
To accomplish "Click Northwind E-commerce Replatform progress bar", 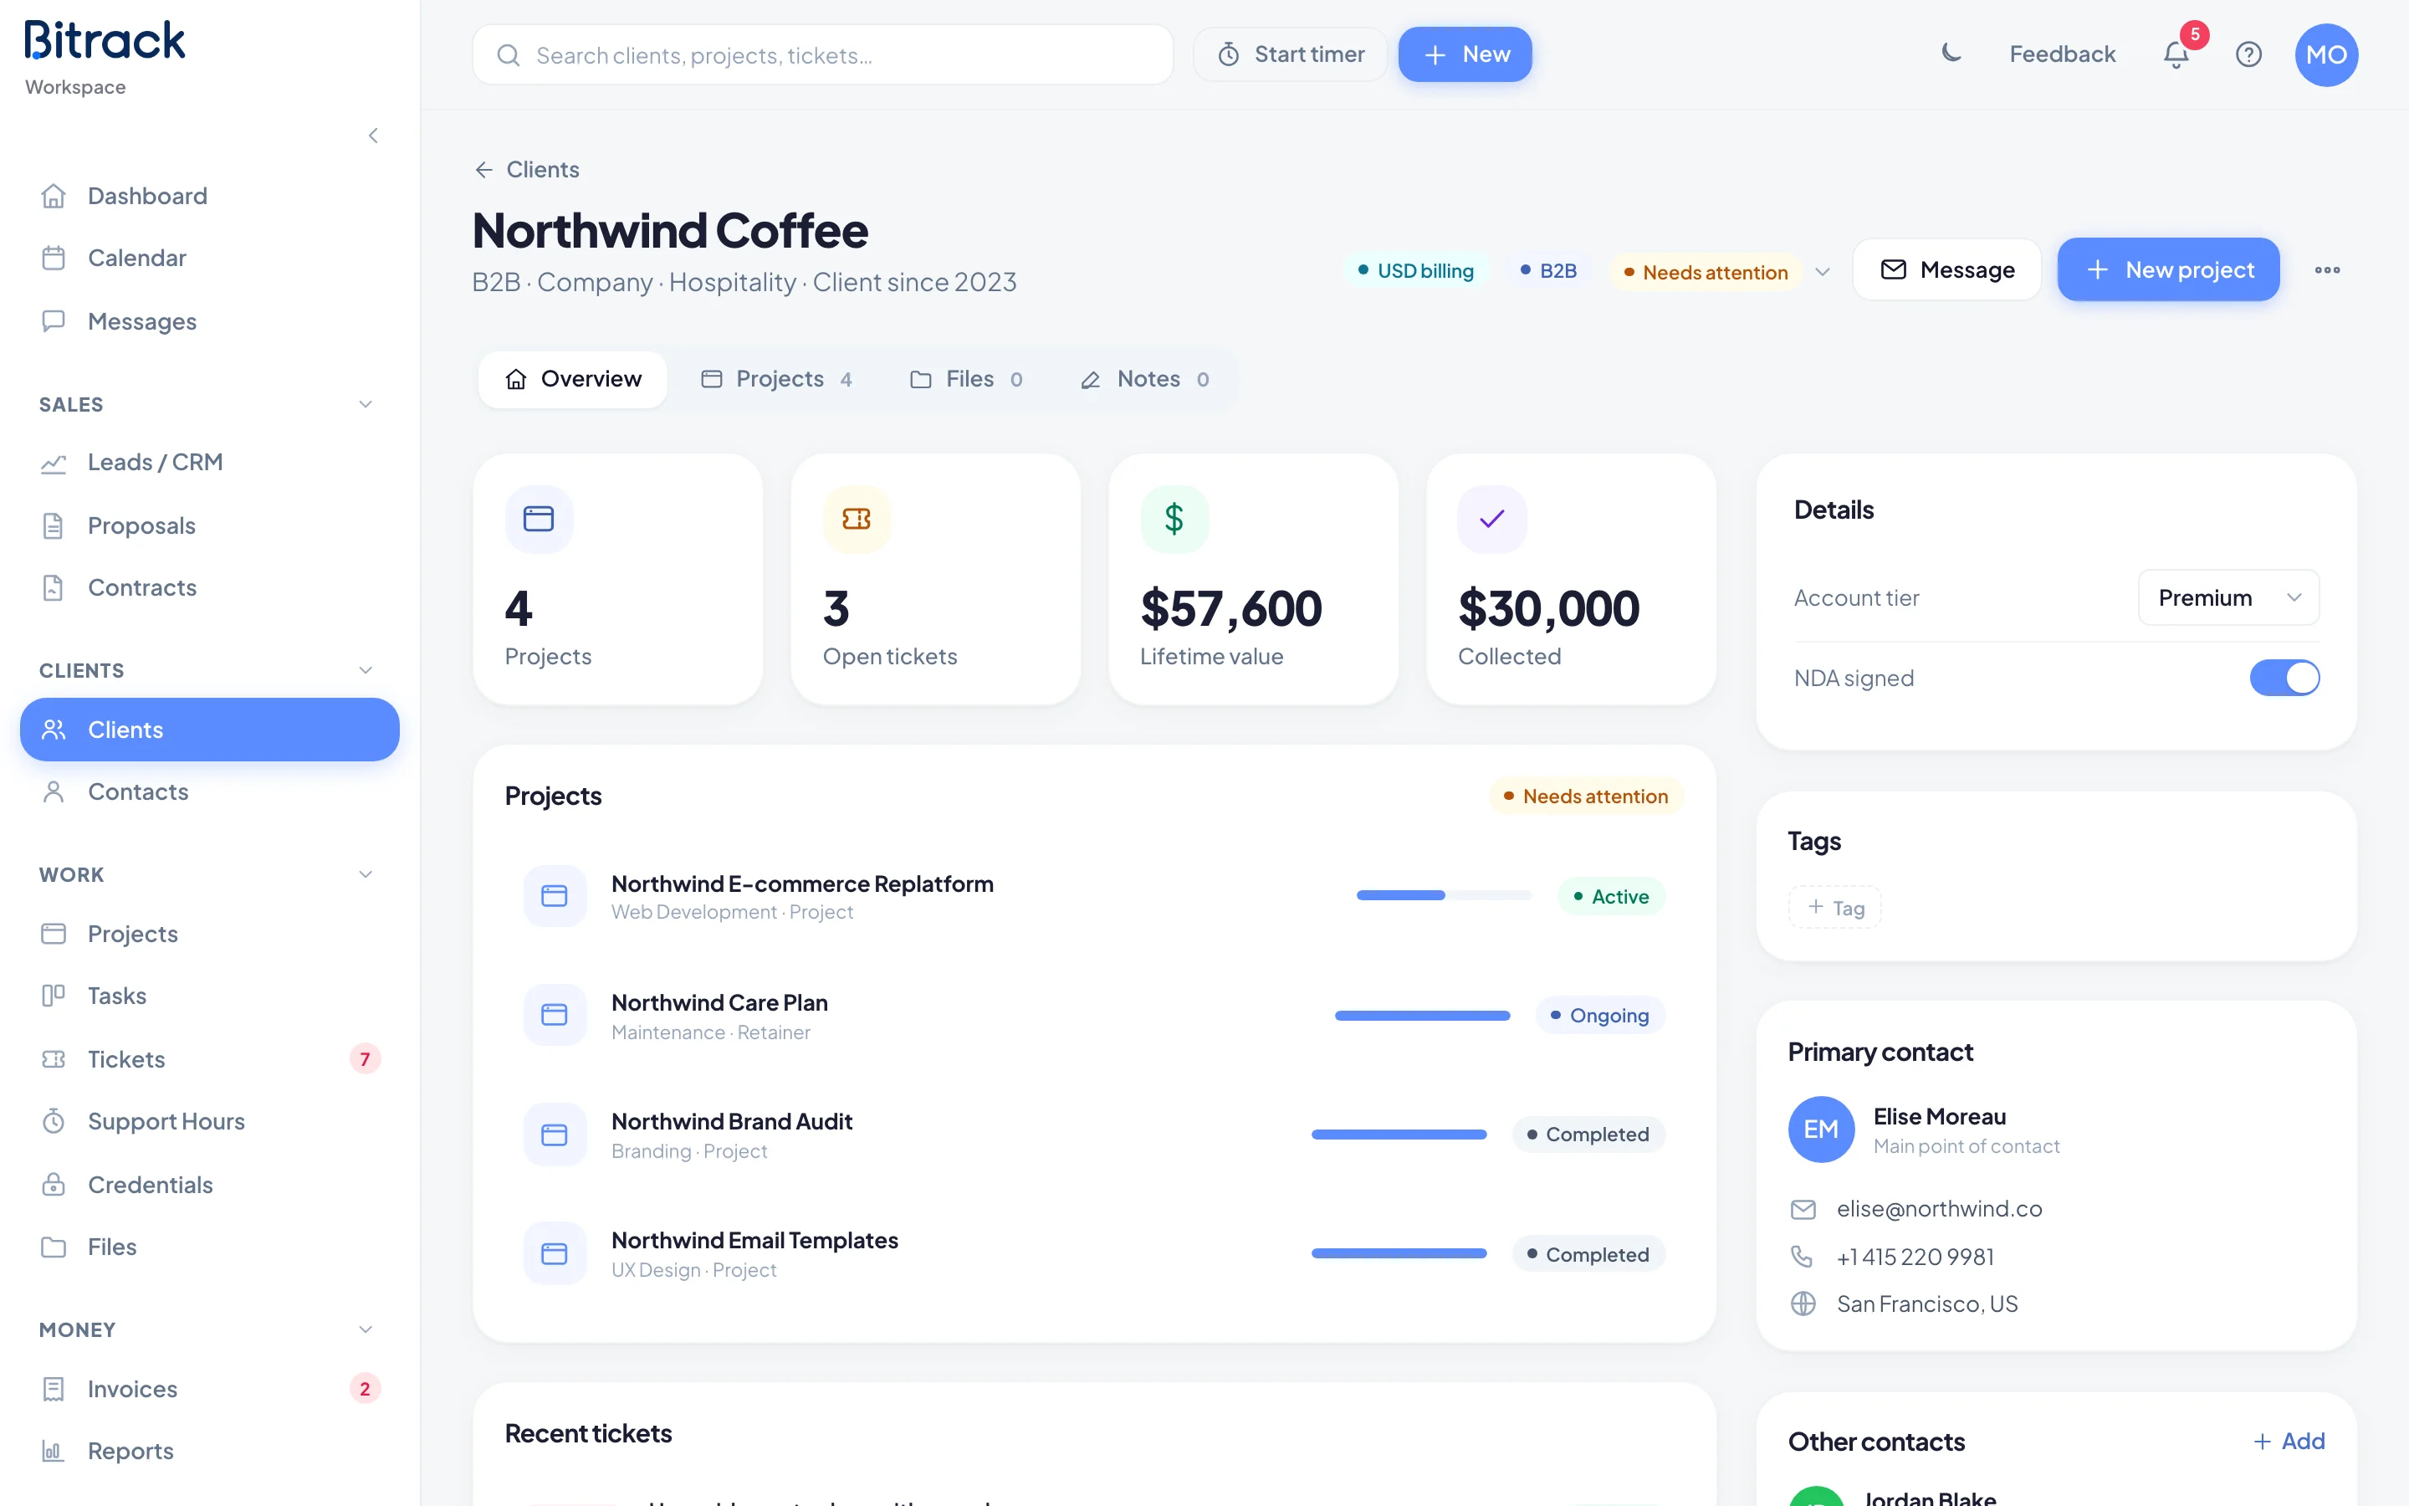I will [x=1444, y=895].
